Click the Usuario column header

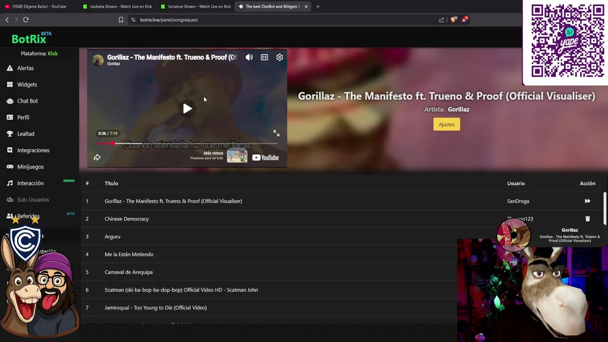(x=516, y=183)
